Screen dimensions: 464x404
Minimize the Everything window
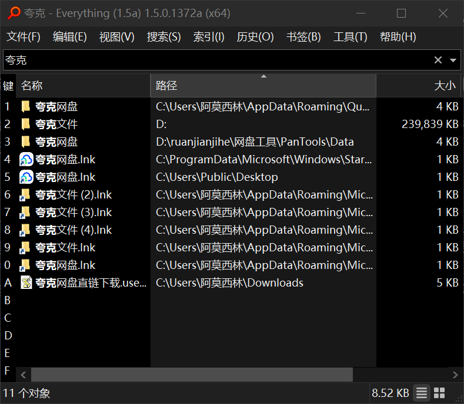pos(360,14)
